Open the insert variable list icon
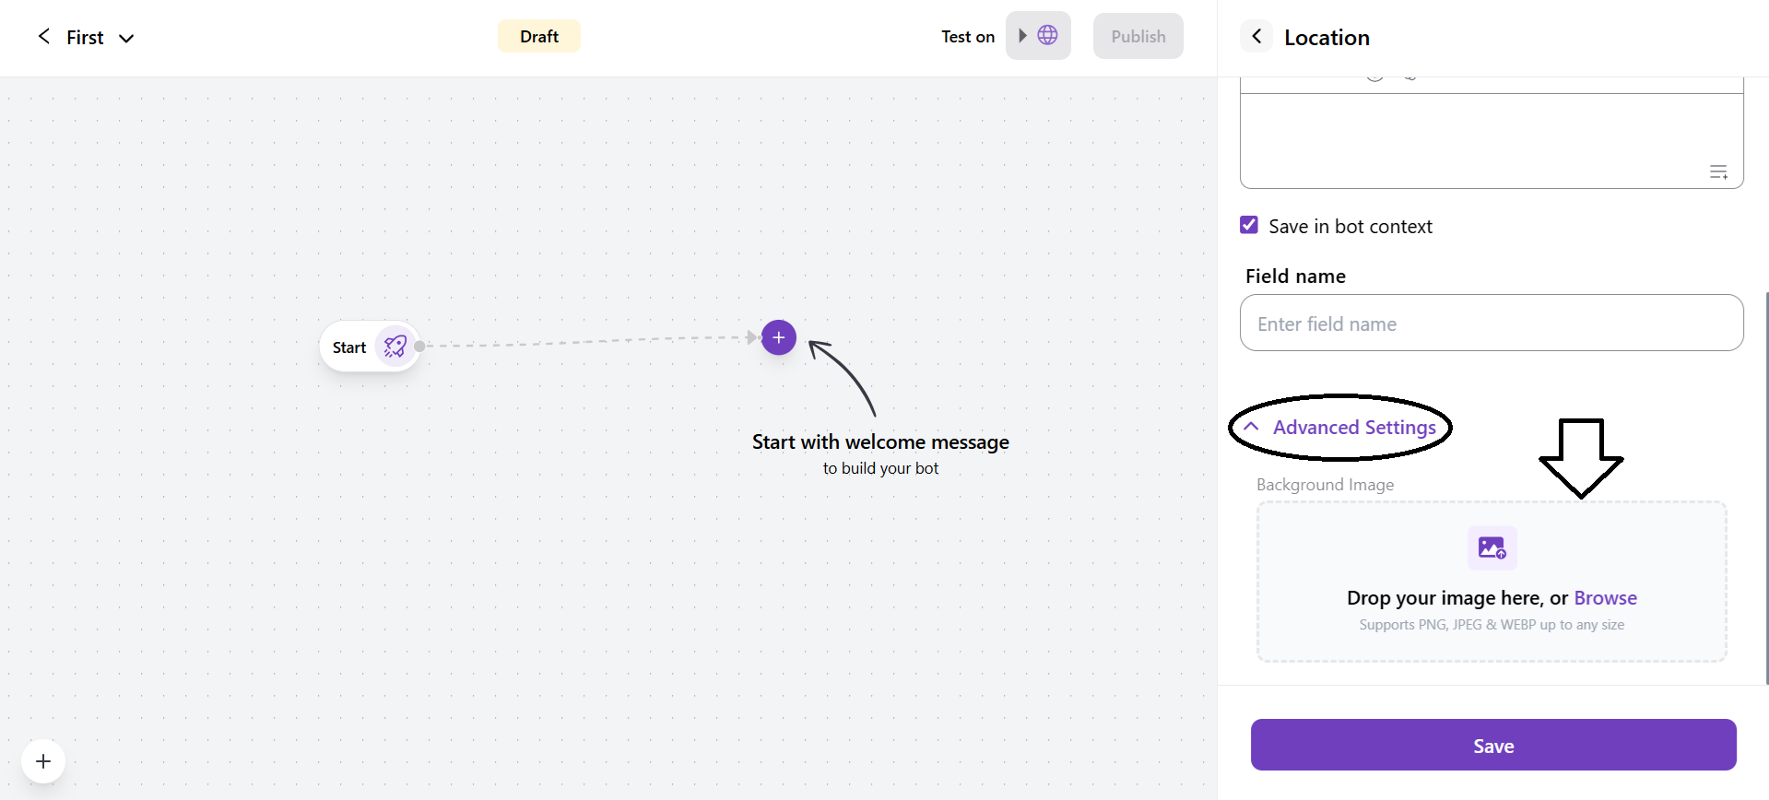The image size is (1769, 800). [x=1718, y=172]
